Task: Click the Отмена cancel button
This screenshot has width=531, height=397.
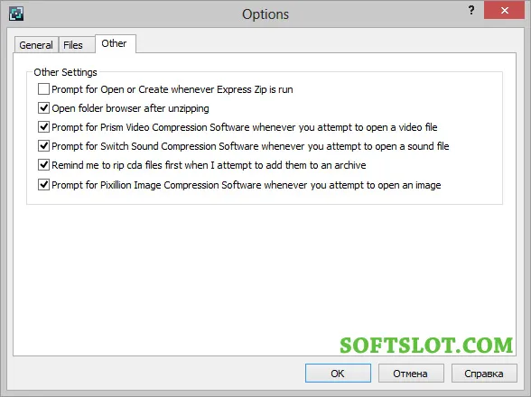Action: 411,374
